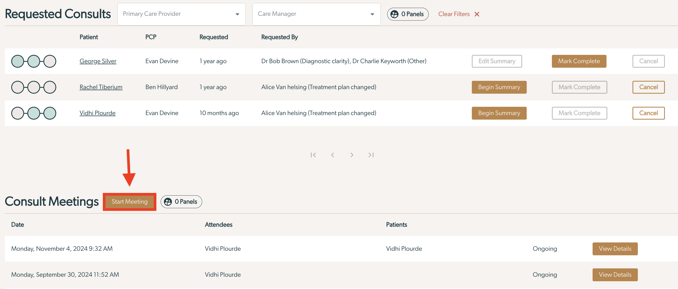Click third status circle in Vidhi Plourde row
Screen dimensions: 678x289
(50, 113)
